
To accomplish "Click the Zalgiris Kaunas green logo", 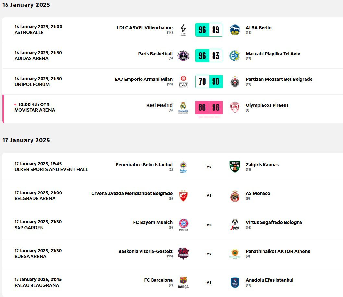I will pyautogui.click(x=235, y=167).
